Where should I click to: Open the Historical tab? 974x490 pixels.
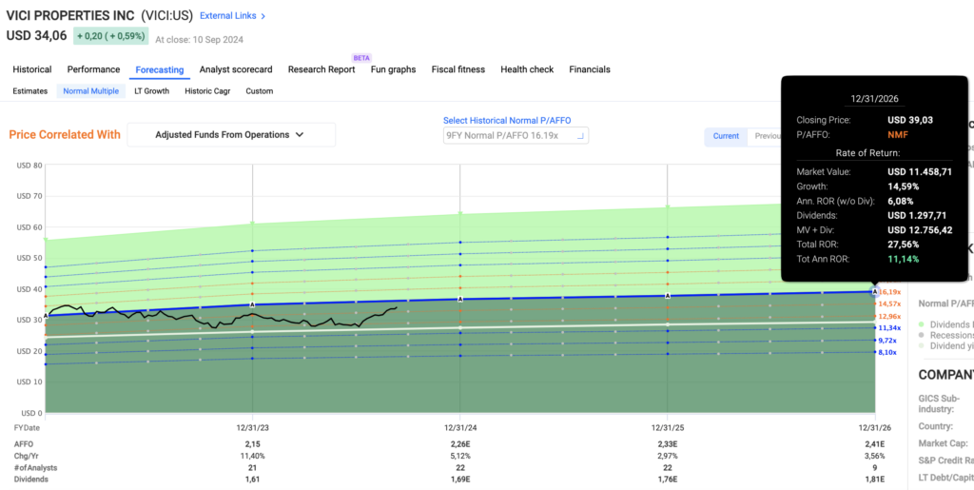coord(32,69)
